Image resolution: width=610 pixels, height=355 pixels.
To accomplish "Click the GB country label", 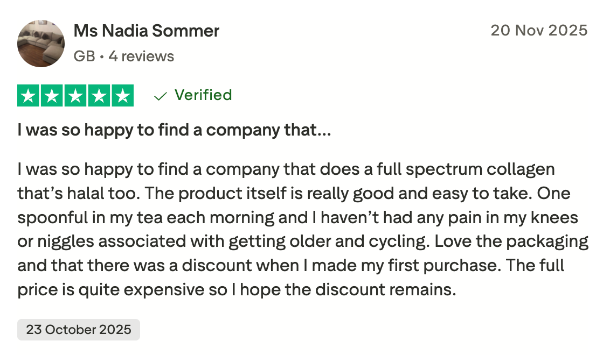I will (x=84, y=56).
